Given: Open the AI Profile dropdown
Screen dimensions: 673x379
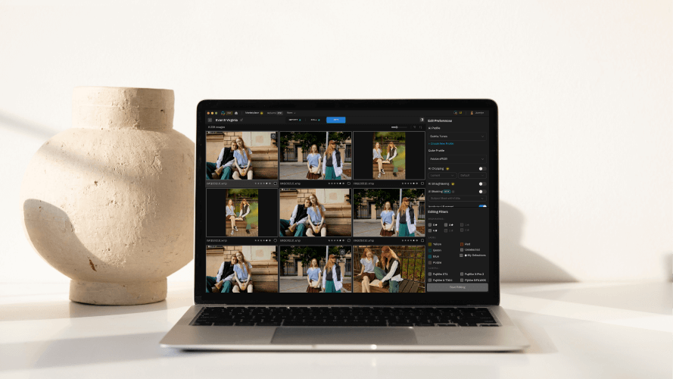Looking at the screenshot, I should 456,136.
